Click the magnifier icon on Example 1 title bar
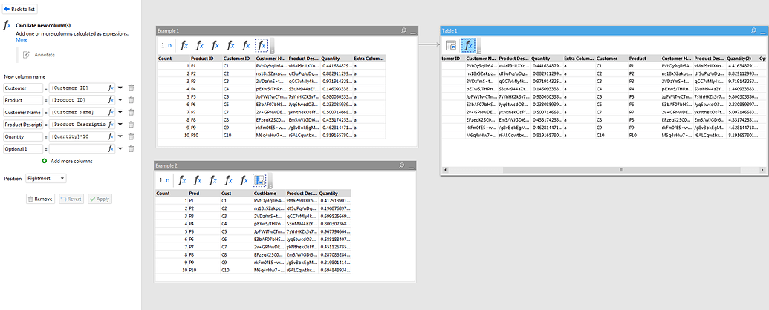Viewport: 769px width, 310px height. coord(403,30)
